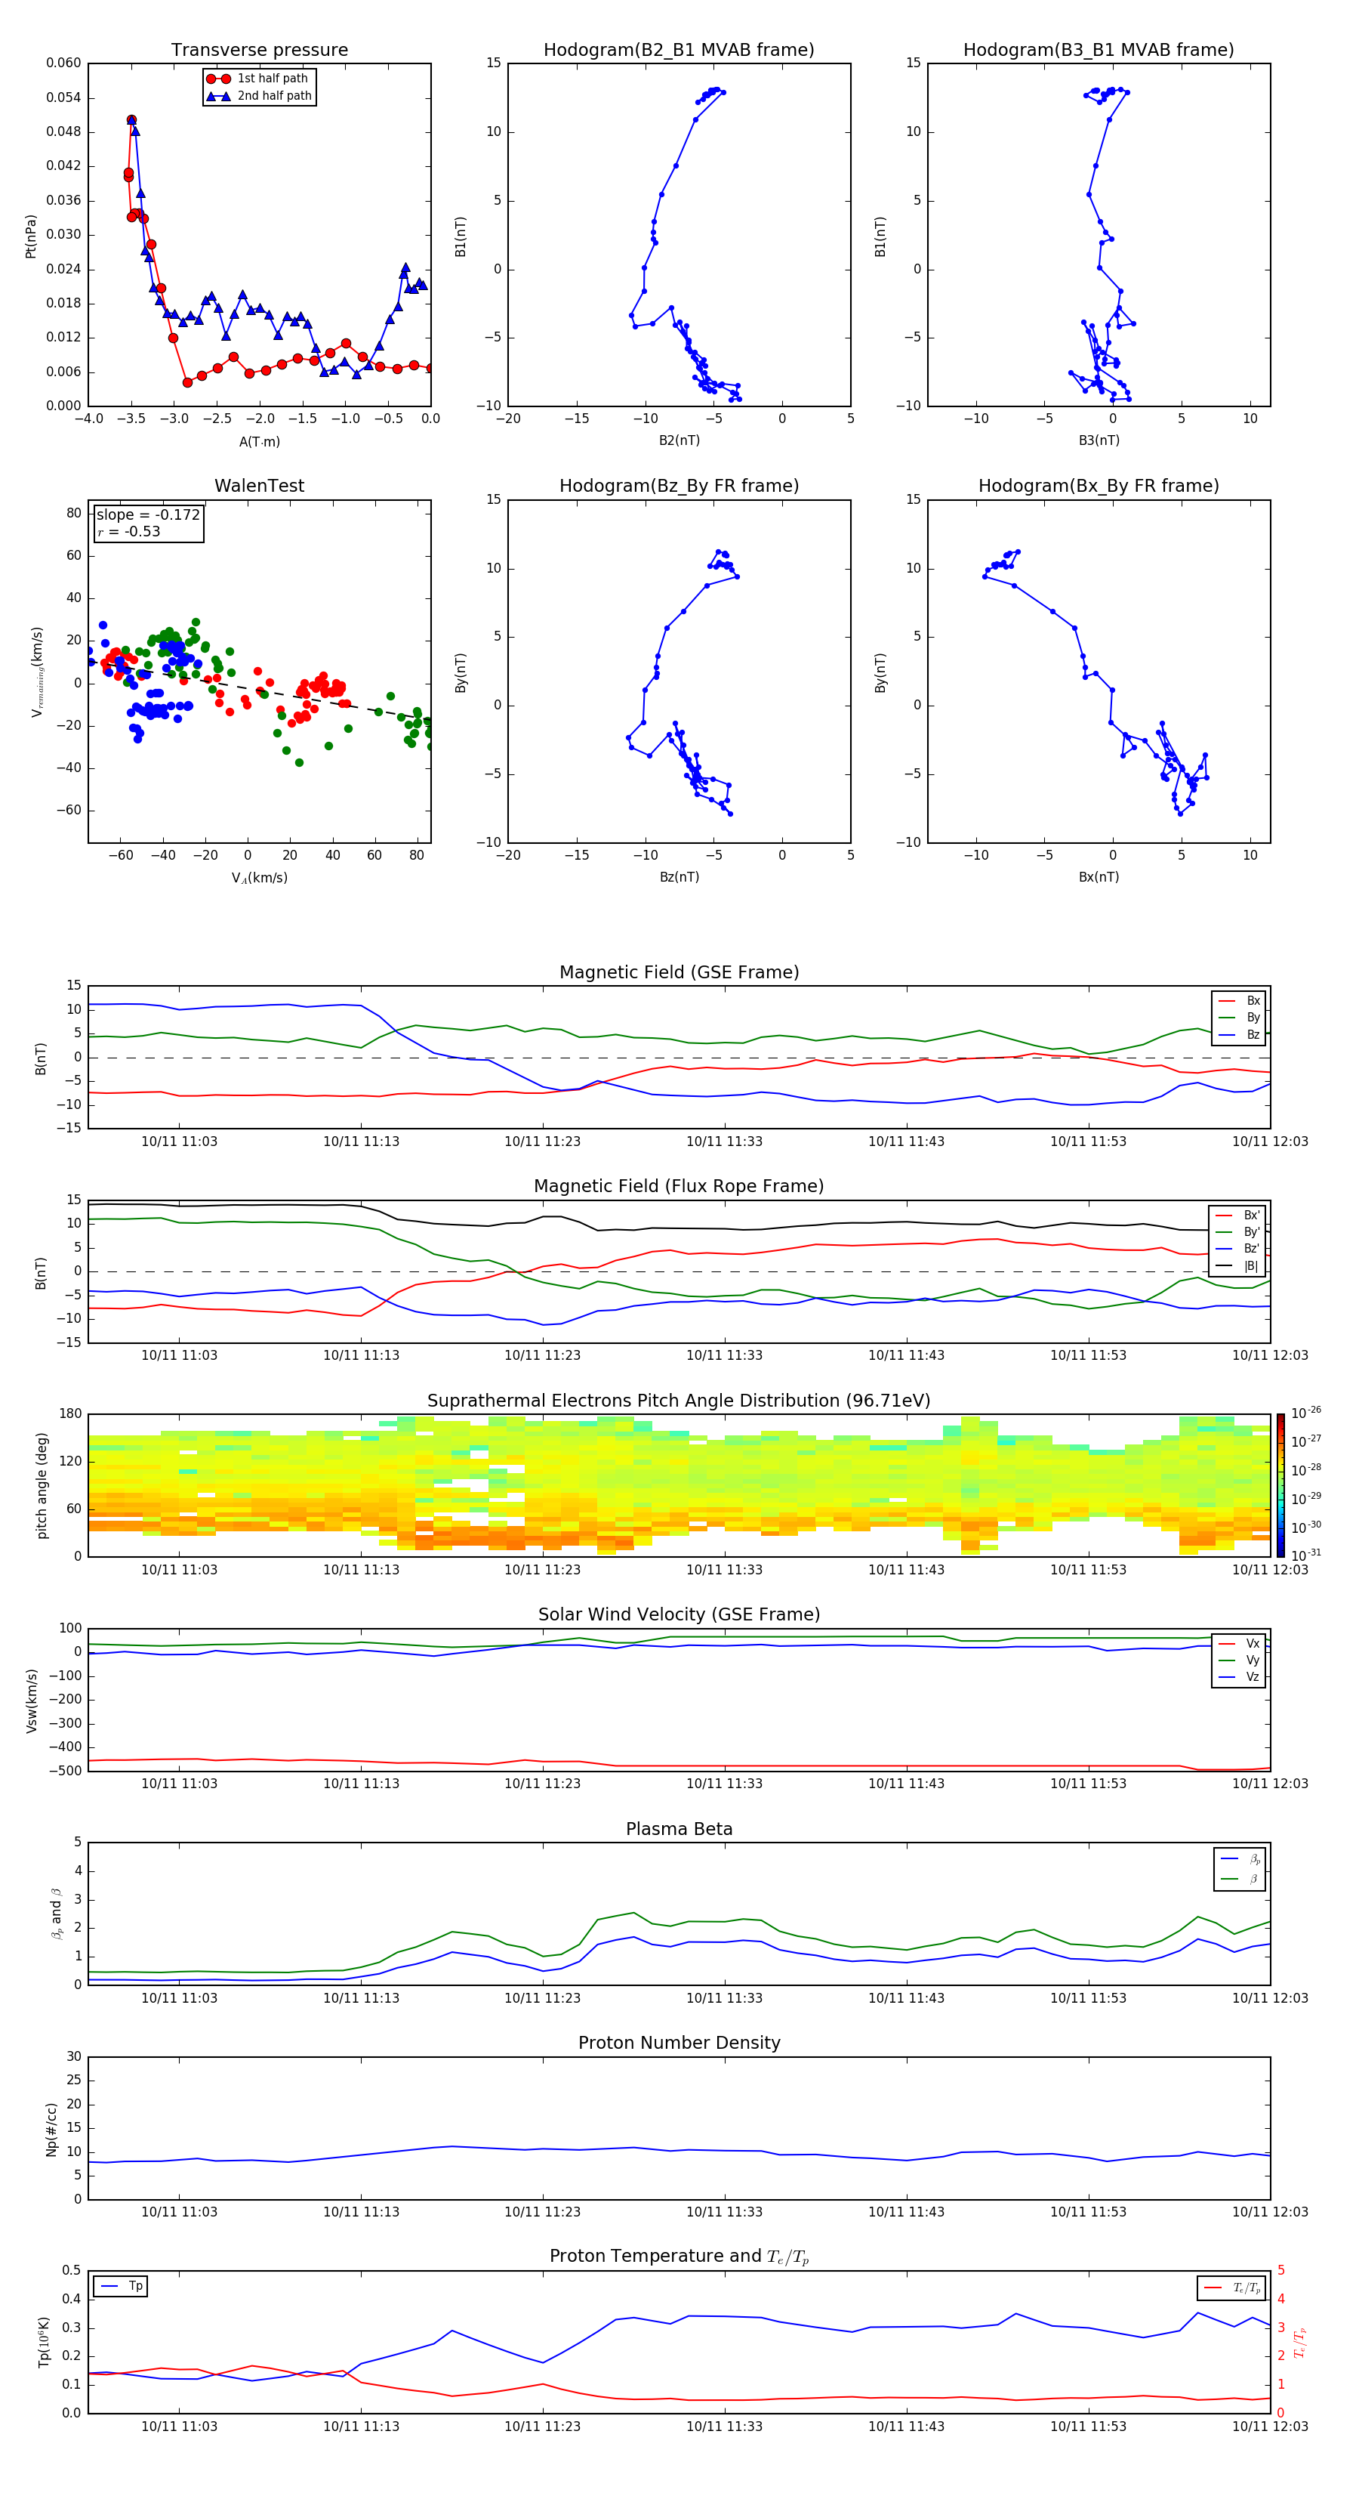Click the 'slope = -0.172' annotation
The image size is (1359, 2493).
tap(148, 515)
